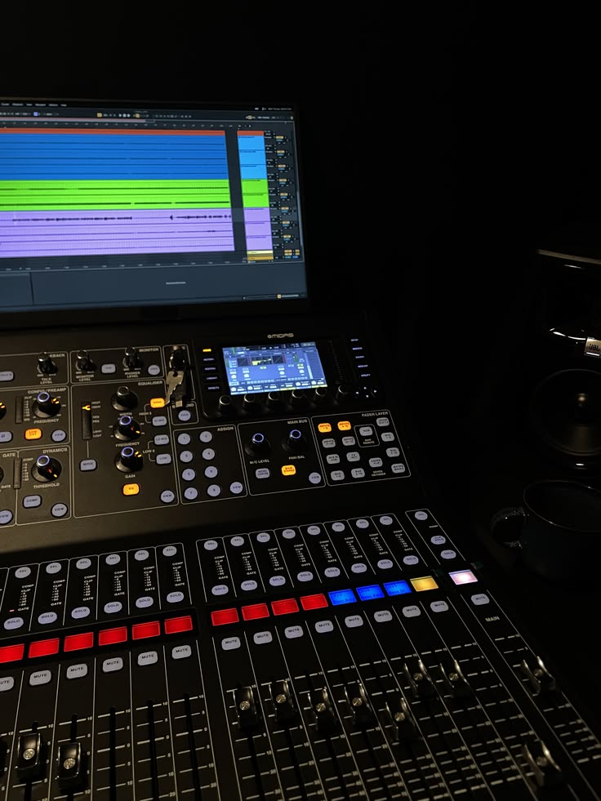Image resolution: width=601 pixels, height=801 pixels.
Task: Solo the channel with yellow scribble strip
Action: (411, 558)
